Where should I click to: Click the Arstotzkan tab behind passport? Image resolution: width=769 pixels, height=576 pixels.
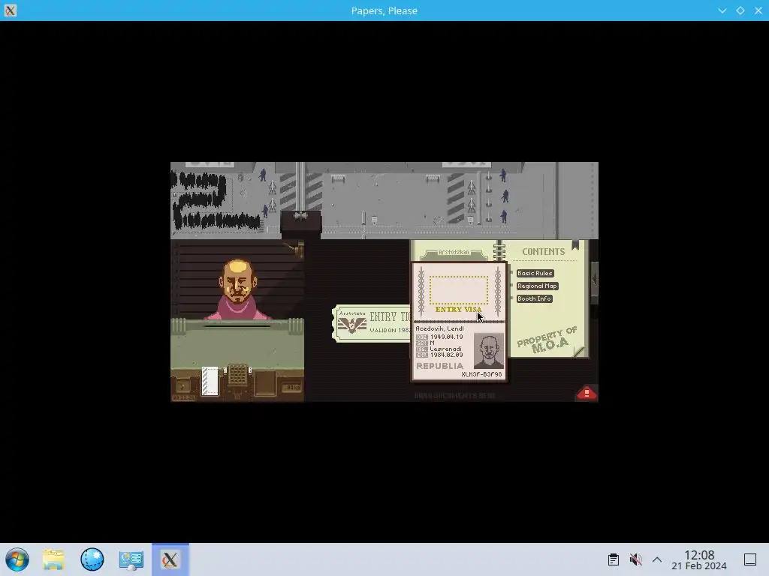coord(454,253)
